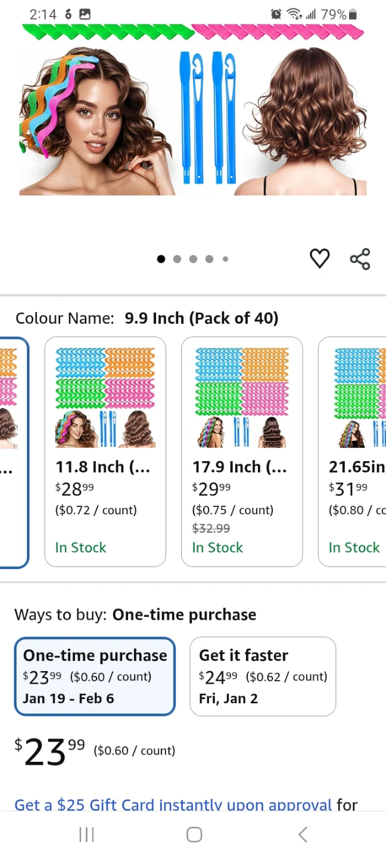Tap the 11.8 Inch curler thumbnail image
This screenshot has width=386, height=859.
pos(105,397)
